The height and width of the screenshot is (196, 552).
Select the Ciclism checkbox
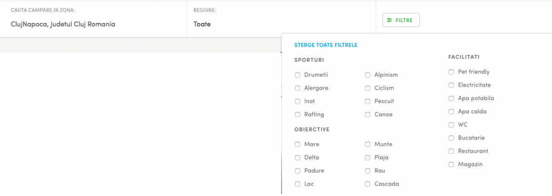click(368, 88)
